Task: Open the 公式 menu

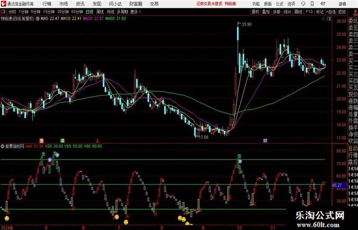Action: 280,4
